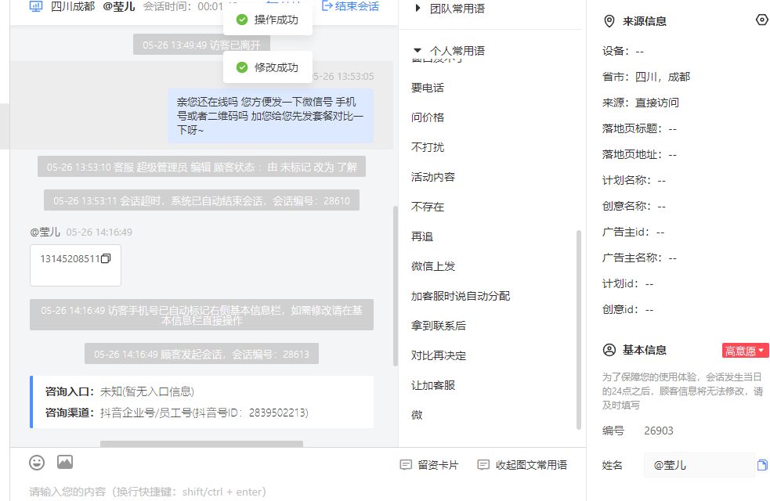Click the end session 结束会话 button

coord(350,6)
